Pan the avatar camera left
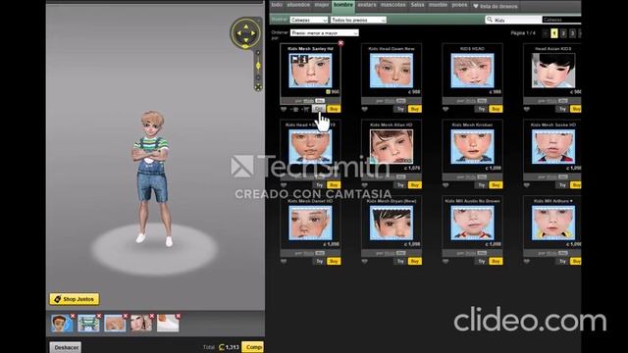Screen dimensions: 628x353 [x=239, y=33]
